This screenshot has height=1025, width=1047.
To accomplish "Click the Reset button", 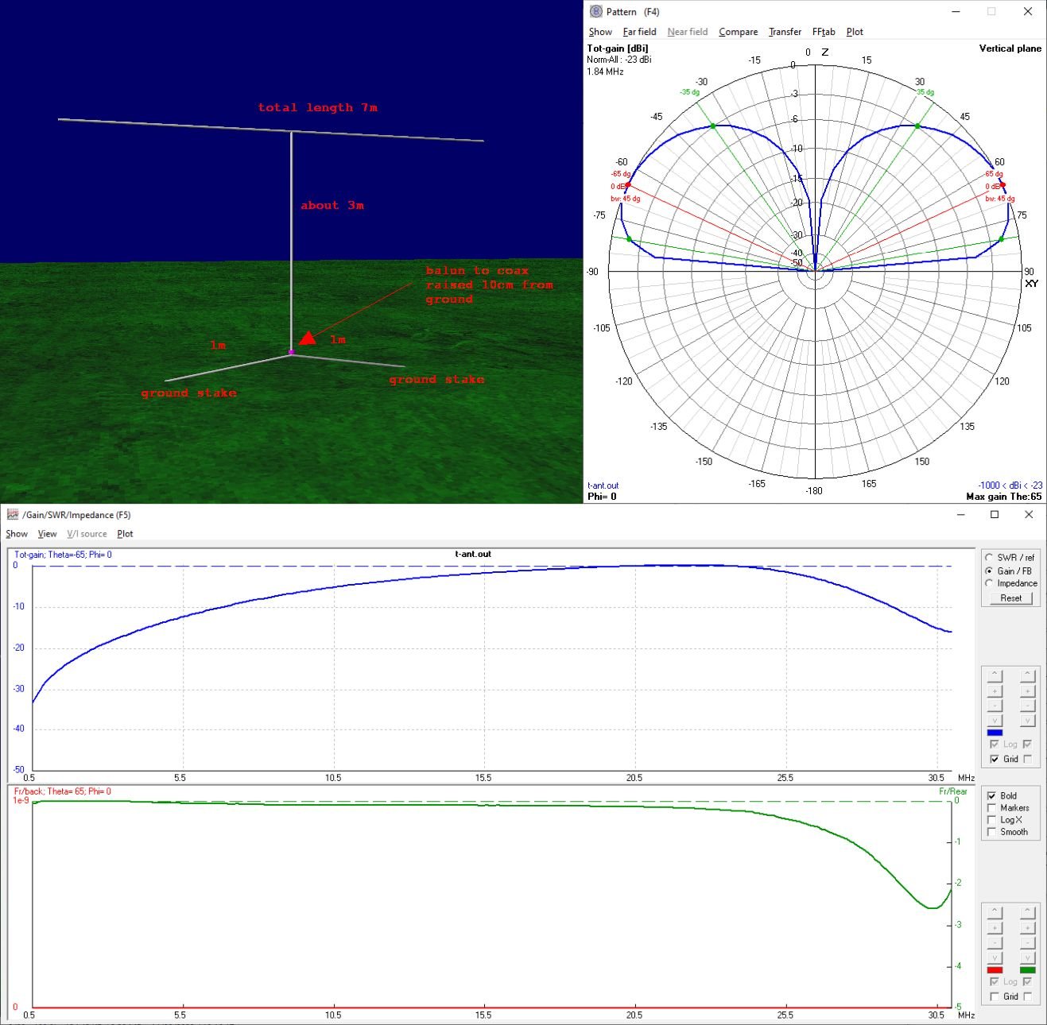I will pos(1010,598).
